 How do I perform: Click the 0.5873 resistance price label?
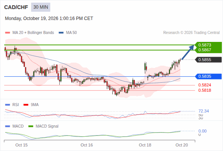click(x=204, y=45)
